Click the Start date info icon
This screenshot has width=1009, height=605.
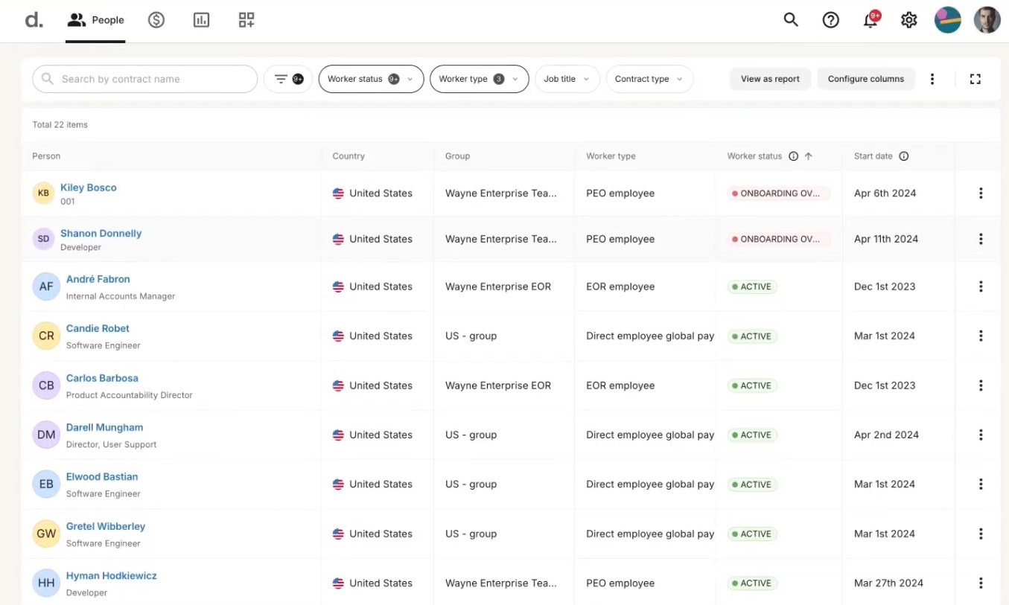(x=903, y=156)
